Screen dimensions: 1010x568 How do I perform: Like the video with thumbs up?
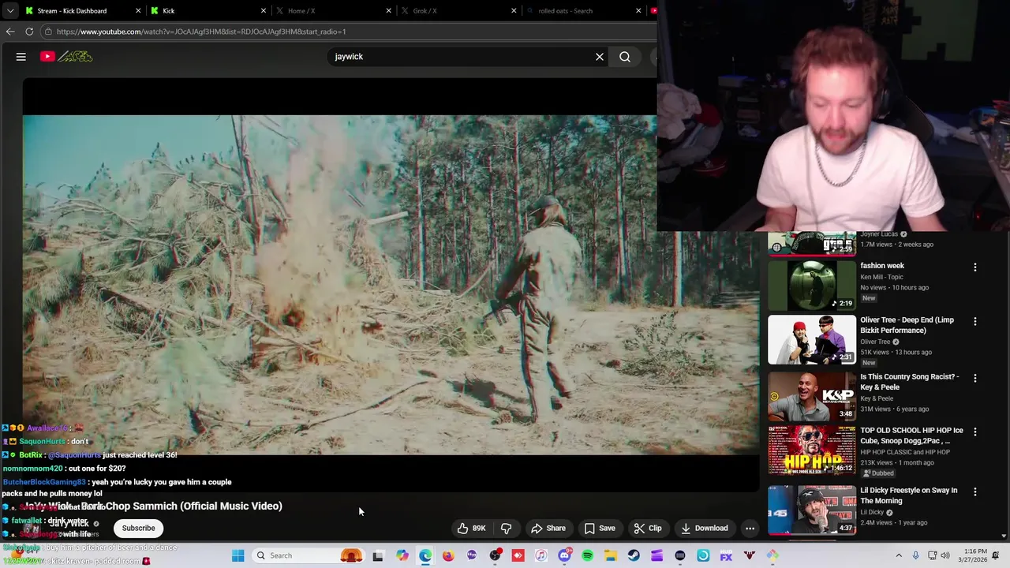(472, 529)
